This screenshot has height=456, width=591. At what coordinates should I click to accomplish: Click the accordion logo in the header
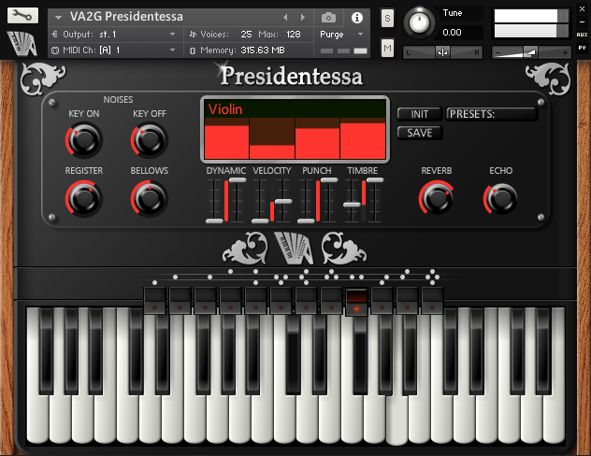[22, 43]
